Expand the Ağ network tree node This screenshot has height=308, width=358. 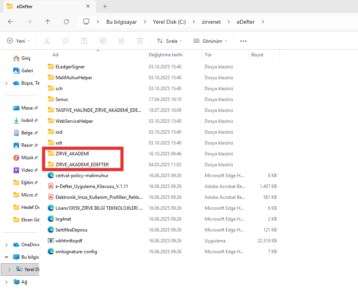pyautogui.click(x=6, y=282)
